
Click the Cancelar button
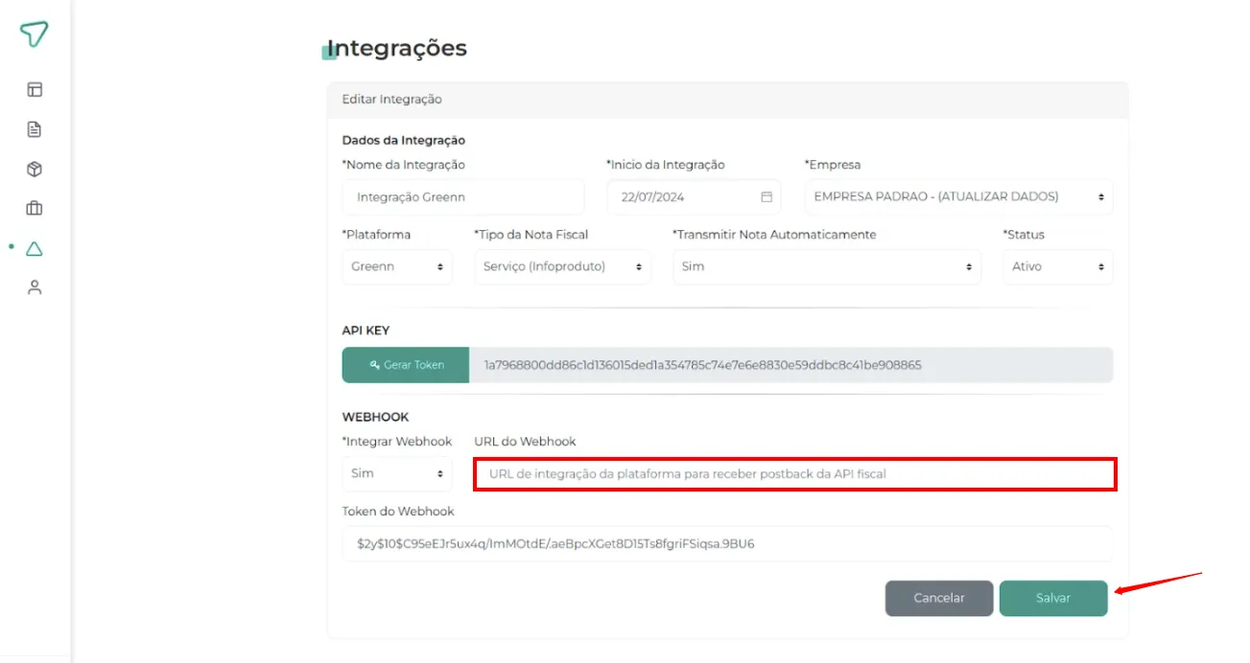coord(939,598)
